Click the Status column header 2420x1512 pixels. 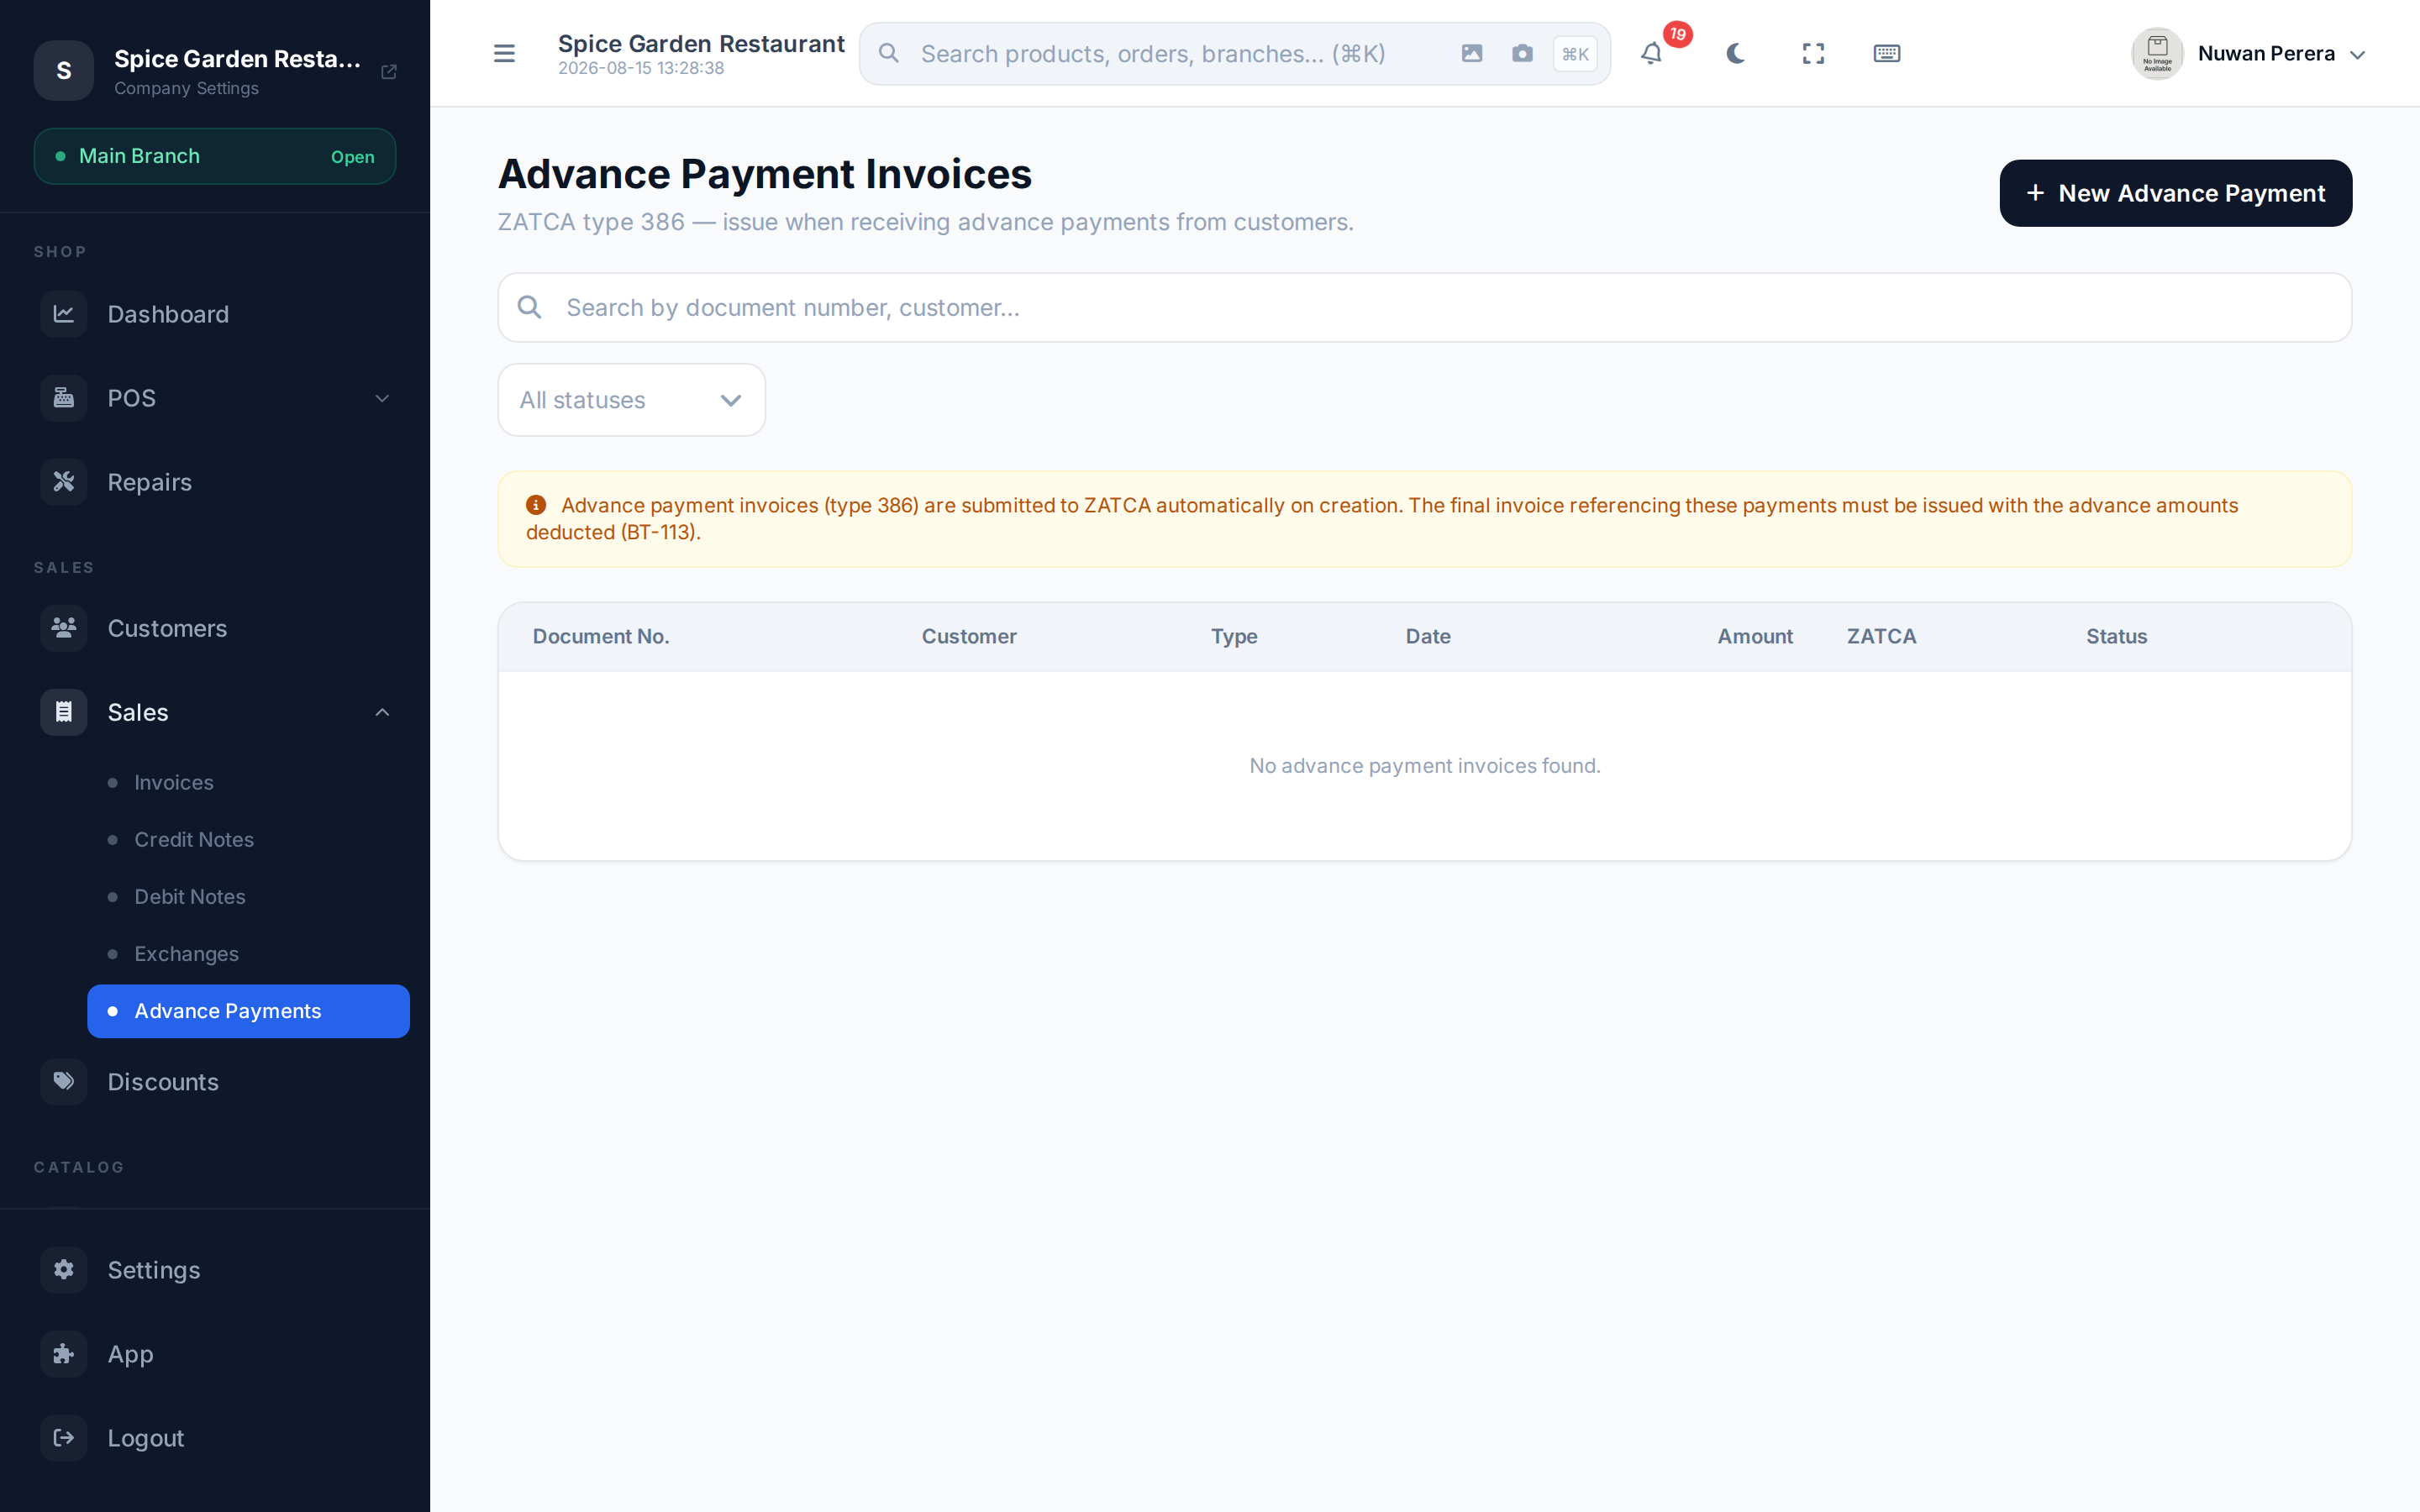click(2116, 636)
